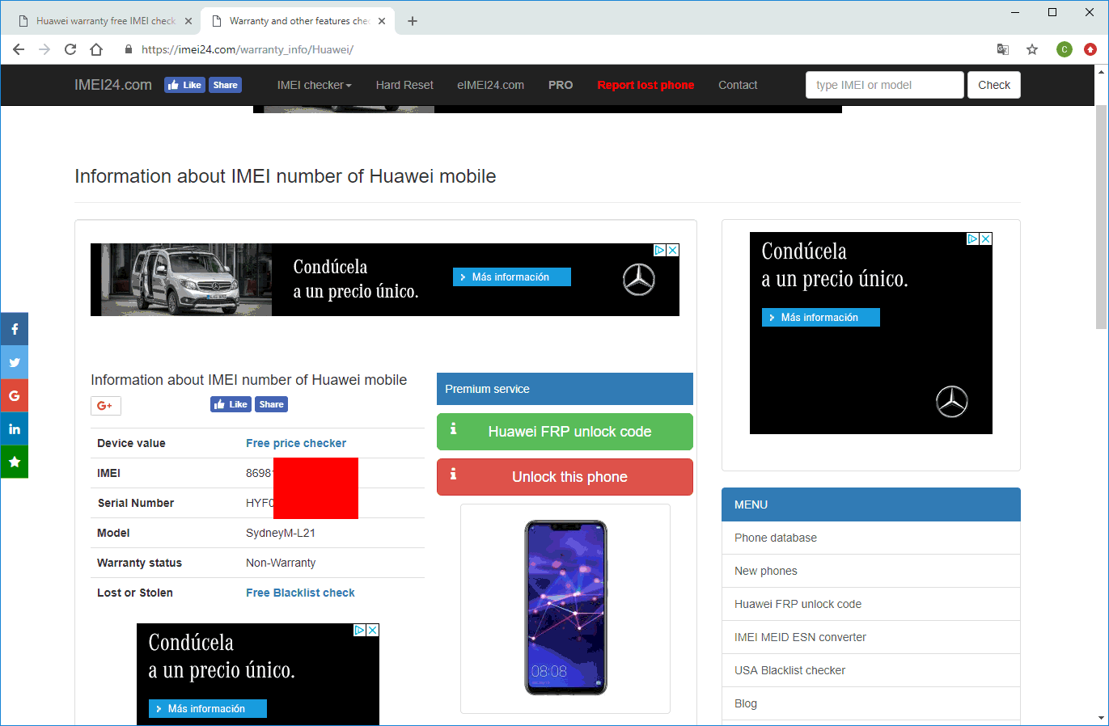
Task: Open the translate page icon
Action: [x=1003, y=49]
